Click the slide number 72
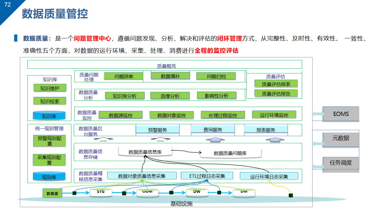The image size is (381, 214). tap(8, 4)
